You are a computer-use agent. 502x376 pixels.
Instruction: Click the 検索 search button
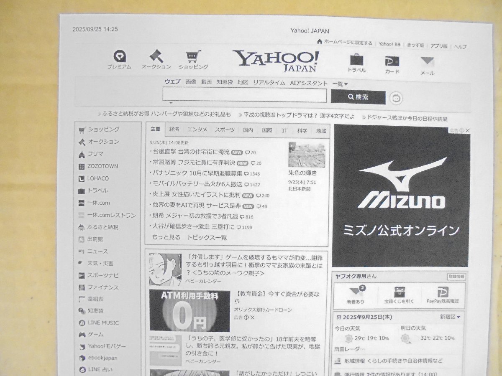pyautogui.click(x=358, y=97)
